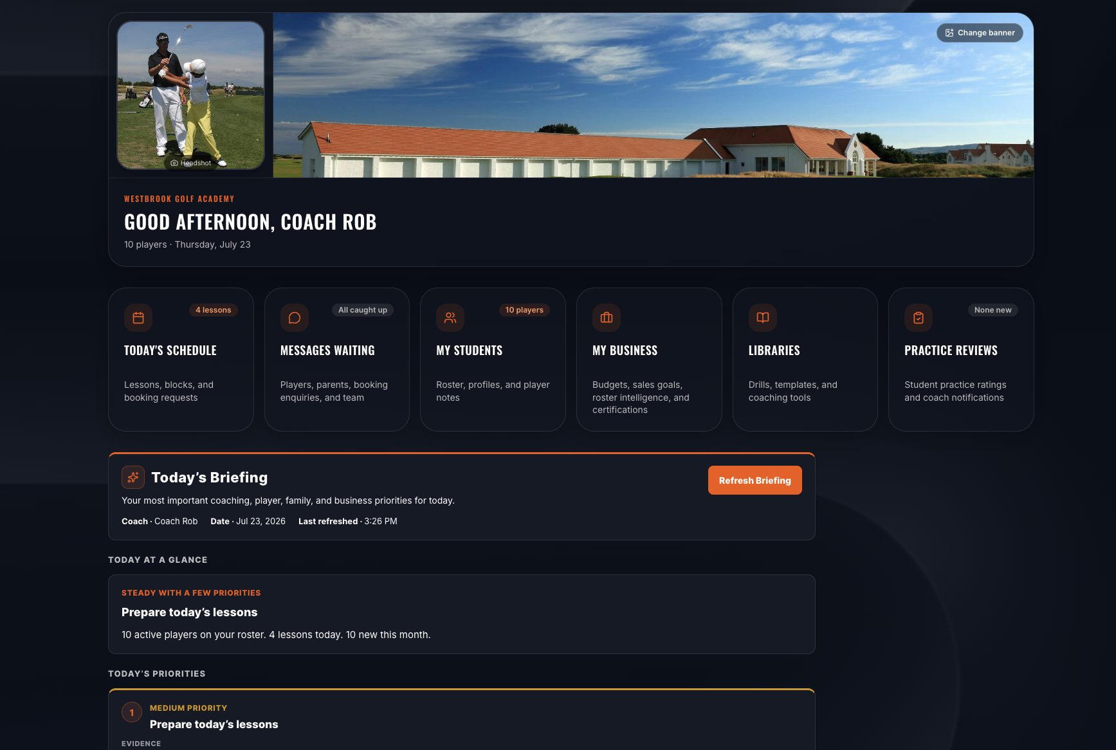Click the 'Today's Briefing' heading
The image size is (1116, 750).
(210, 477)
